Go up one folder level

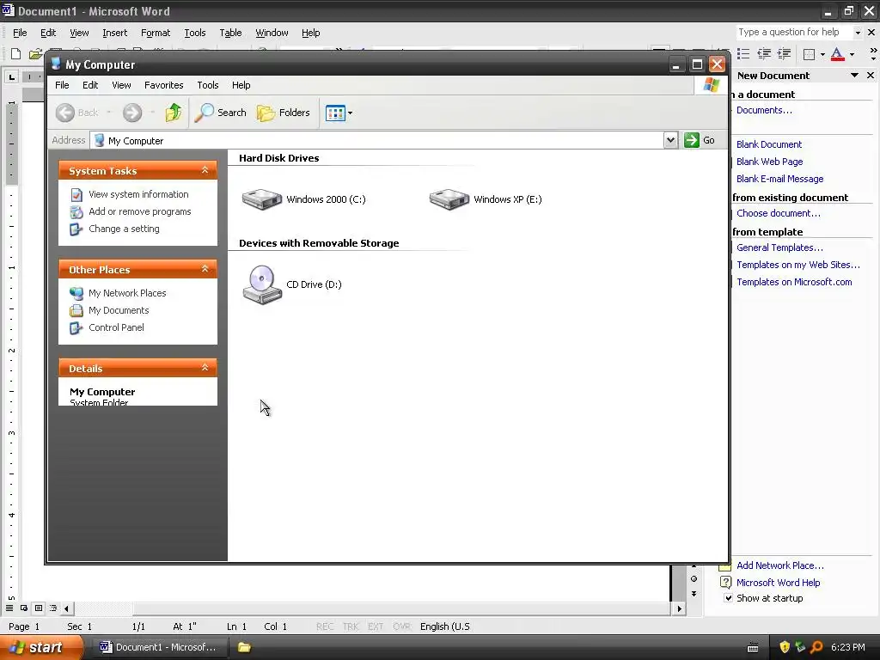tap(174, 113)
